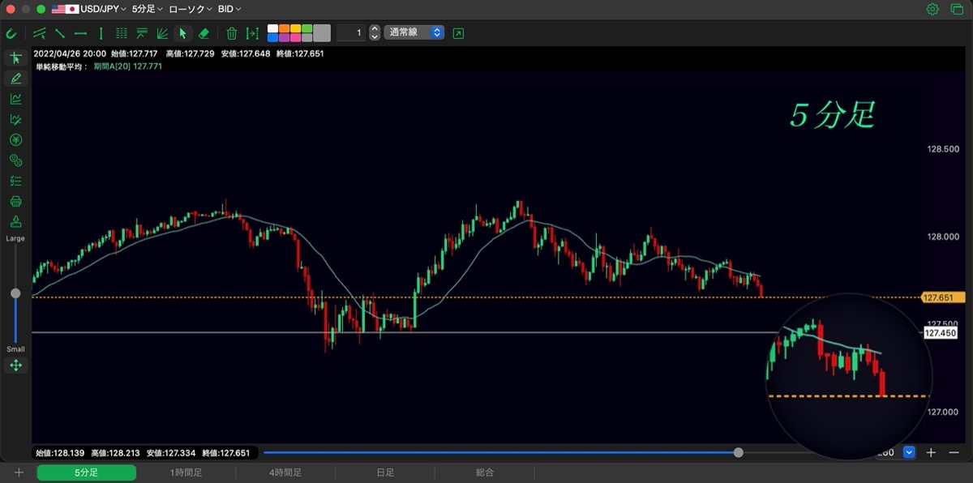The width and height of the screenshot is (973, 483).
Task: Select the fan lines tool
Action: [162, 33]
